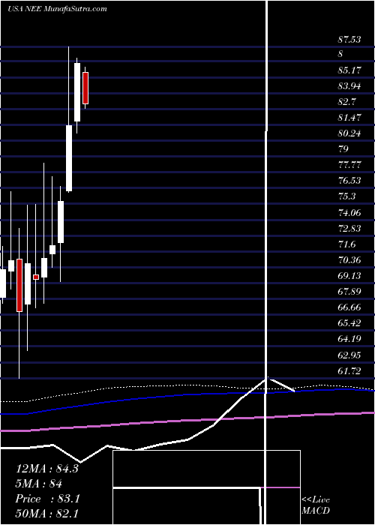The image size is (375, 525).
Task: Click the 75.3 price level label
Action: pos(347,196)
